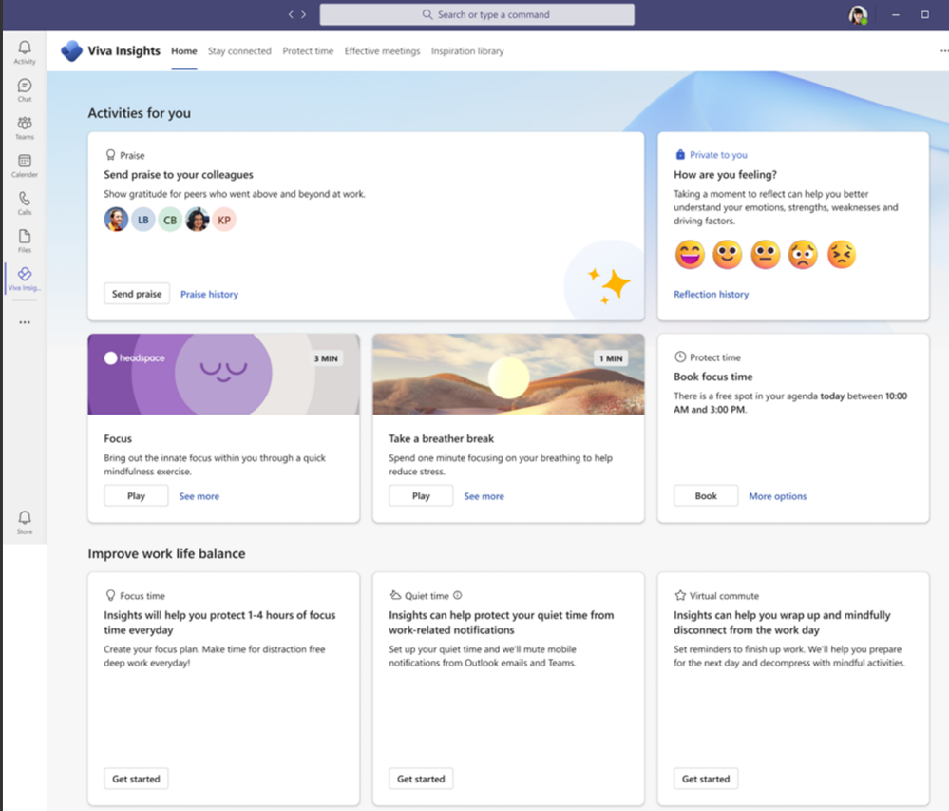This screenshot has width=949, height=811.
Task: Open Chat from the left rail
Action: point(24,89)
